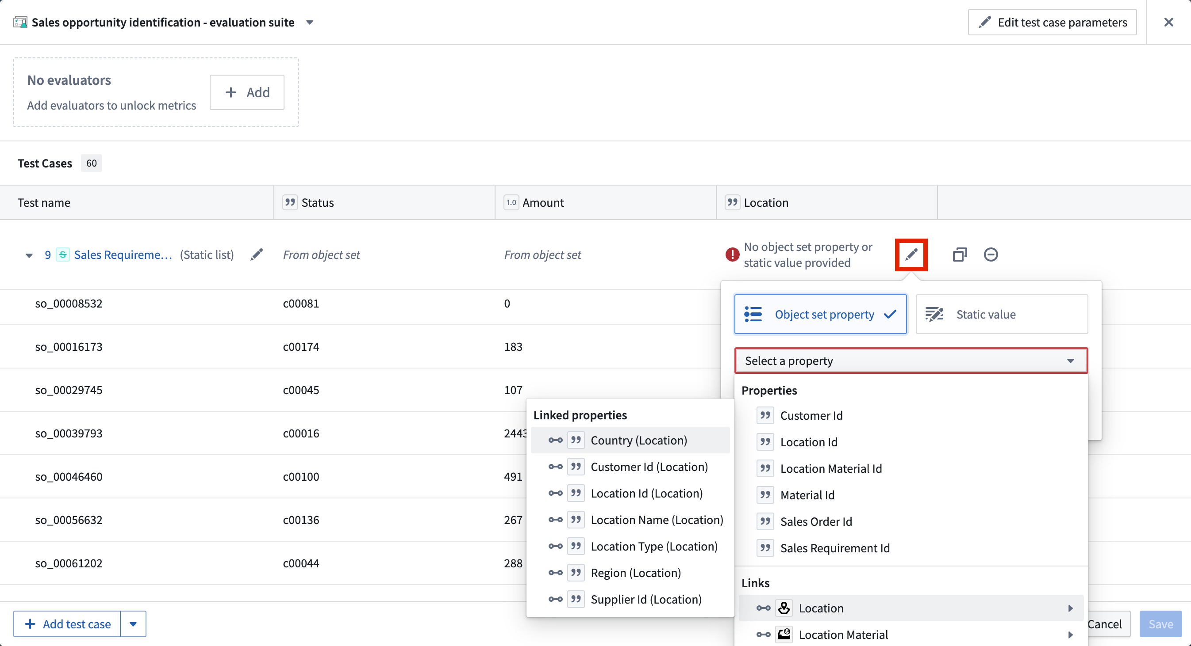
Task: Click the so_00029745 test case row
Action: pyautogui.click(x=69, y=390)
